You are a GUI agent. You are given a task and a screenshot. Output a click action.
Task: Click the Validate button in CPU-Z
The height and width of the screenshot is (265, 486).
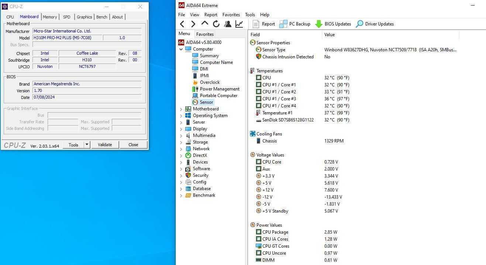(x=105, y=145)
